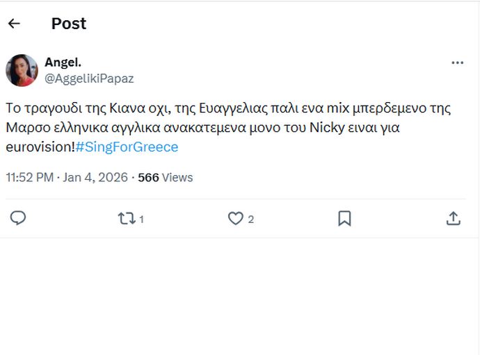Share the post via the upload arrow icon
The height and width of the screenshot is (355, 480).
click(x=453, y=219)
